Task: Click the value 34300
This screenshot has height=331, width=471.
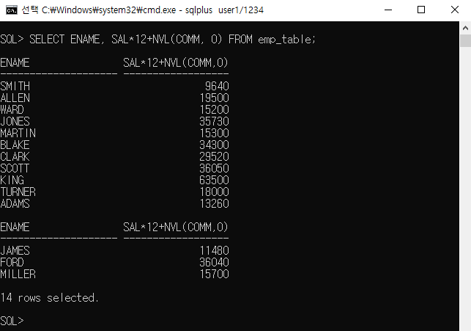Action: click(x=214, y=145)
